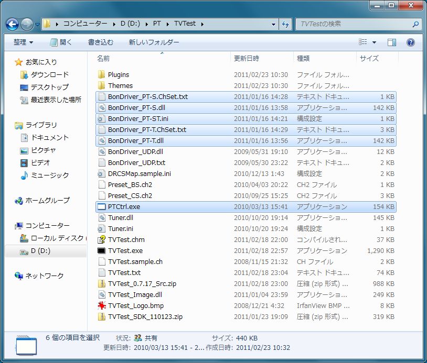427x363 pixels.
Task: Click the BonDriver_UDP.dll file icon
Action: [102, 152]
